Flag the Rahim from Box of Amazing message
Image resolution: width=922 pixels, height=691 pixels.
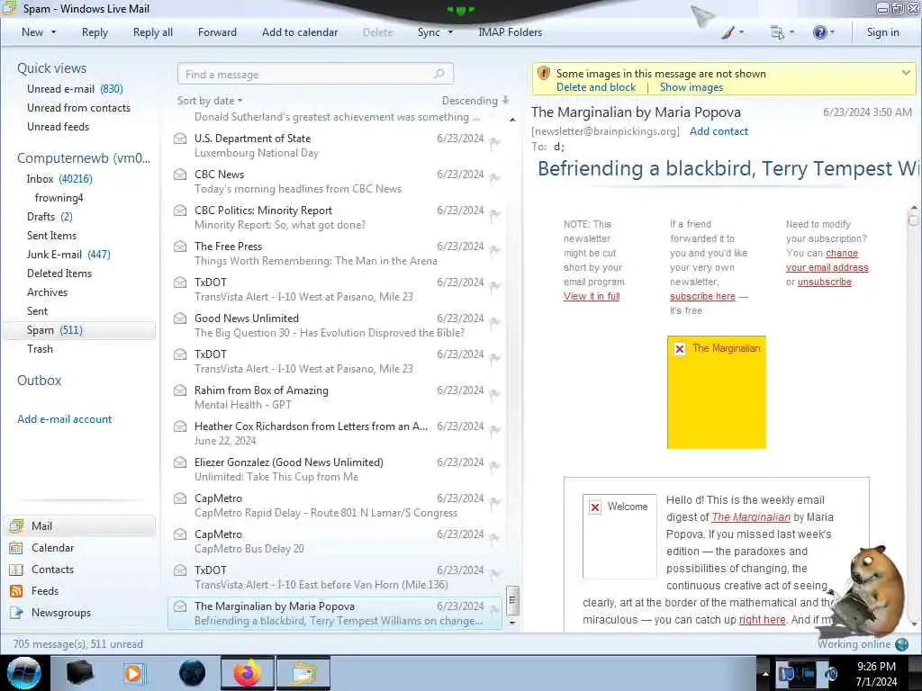point(495,394)
